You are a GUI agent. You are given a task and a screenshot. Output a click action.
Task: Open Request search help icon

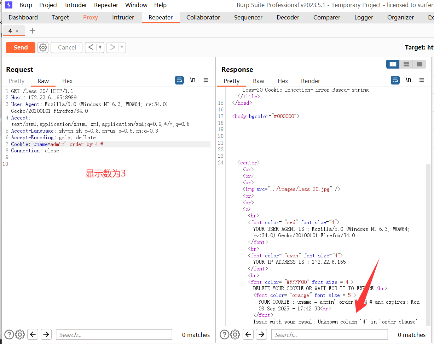[9, 334]
